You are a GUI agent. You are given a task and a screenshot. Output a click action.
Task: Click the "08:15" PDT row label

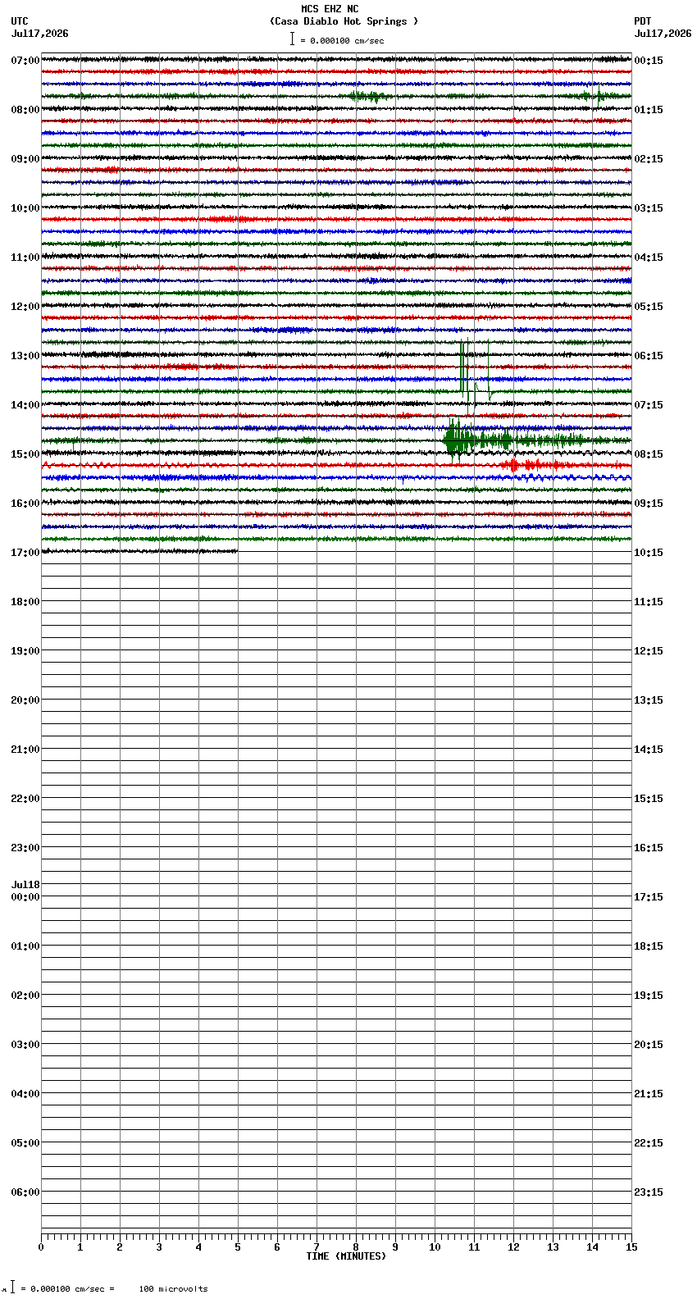(x=649, y=454)
